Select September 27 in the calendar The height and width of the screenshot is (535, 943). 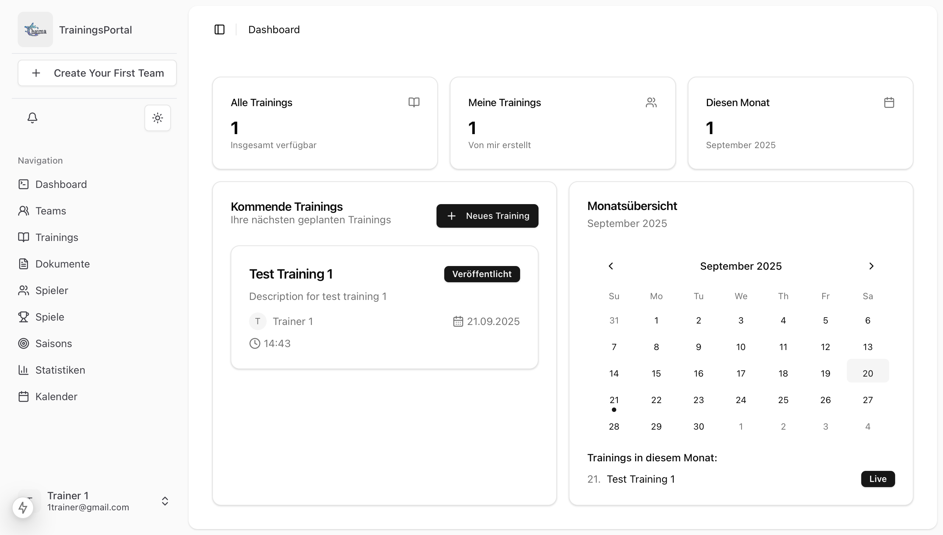(x=868, y=400)
